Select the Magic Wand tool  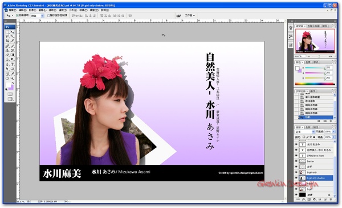pos(13,36)
